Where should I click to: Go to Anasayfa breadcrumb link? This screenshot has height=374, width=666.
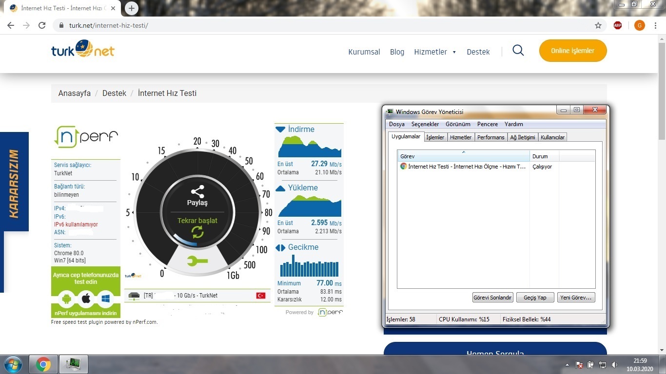pos(75,93)
